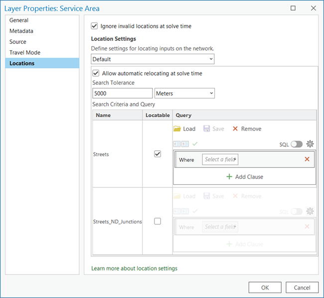Open the Meters units dropdown
The width and height of the screenshot is (324, 298).
[184, 93]
